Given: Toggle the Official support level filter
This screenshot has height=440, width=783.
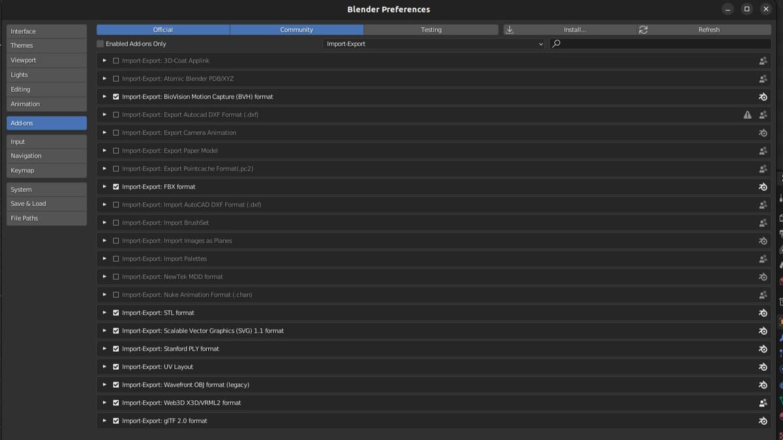Looking at the screenshot, I should (x=163, y=30).
